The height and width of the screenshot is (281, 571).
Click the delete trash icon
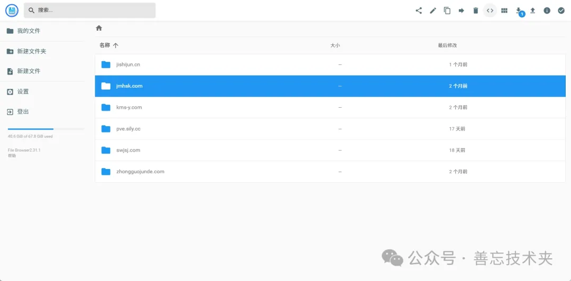pos(476,11)
